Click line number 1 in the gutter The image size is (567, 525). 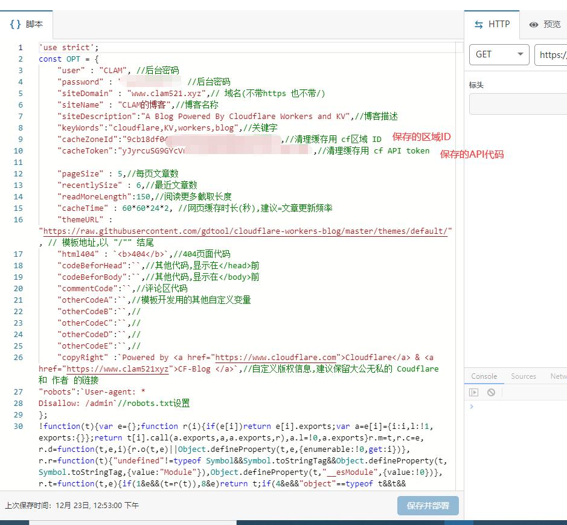point(21,47)
